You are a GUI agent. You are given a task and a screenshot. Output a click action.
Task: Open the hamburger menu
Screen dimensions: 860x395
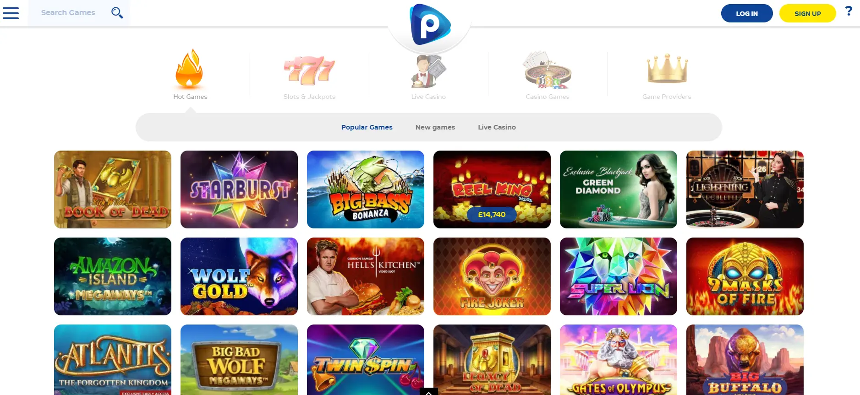coord(11,13)
